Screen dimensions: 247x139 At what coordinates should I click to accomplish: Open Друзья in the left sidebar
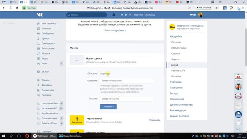tap(45, 39)
